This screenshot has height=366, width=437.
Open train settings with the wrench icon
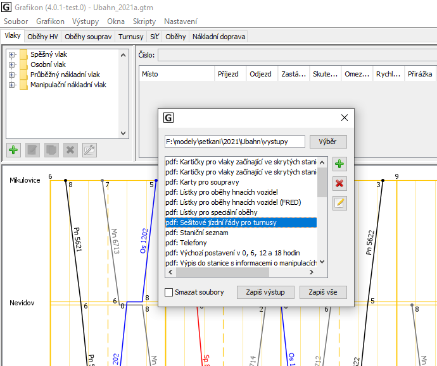(x=89, y=150)
